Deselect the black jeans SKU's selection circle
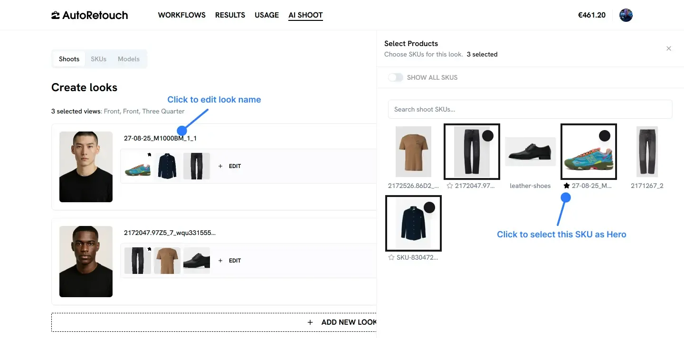This screenshot has height=338, width=684. (x=488, y=136)
